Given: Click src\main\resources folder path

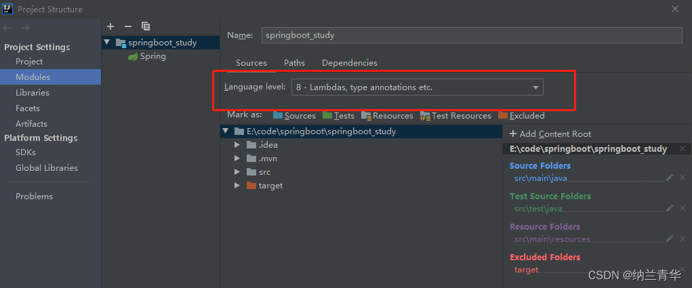Looking at the screenshot, I should (552, 239).
